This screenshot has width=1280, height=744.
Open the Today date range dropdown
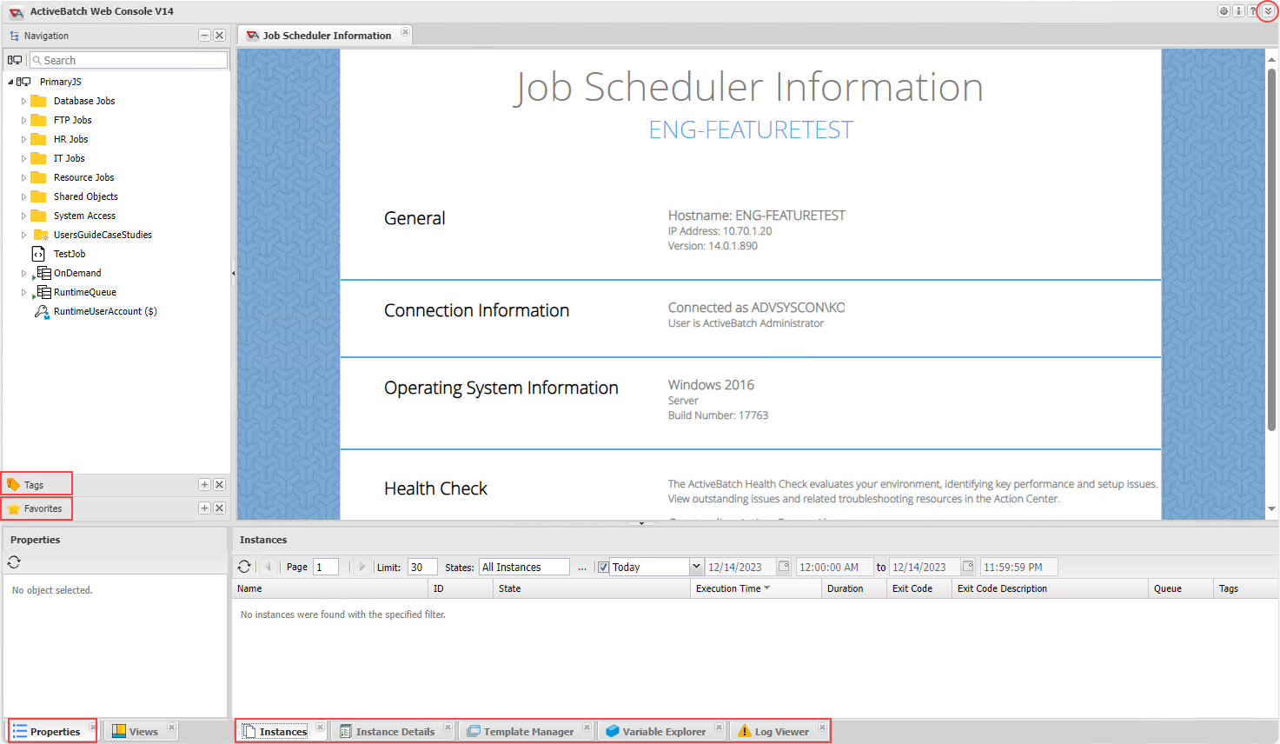pyautogui.click(x=696, y=567)
